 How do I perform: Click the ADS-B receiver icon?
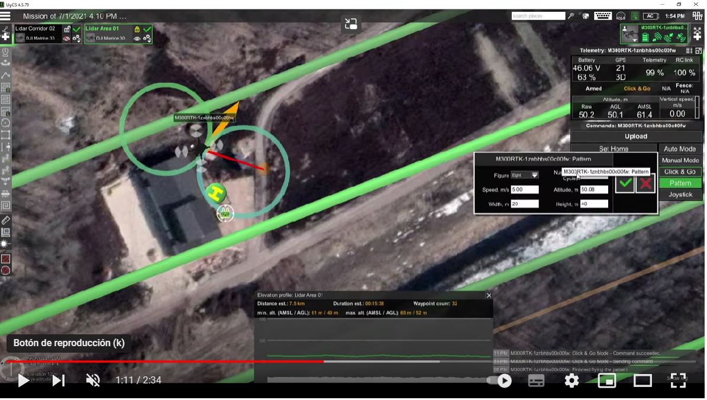click(x=621, y=16)
